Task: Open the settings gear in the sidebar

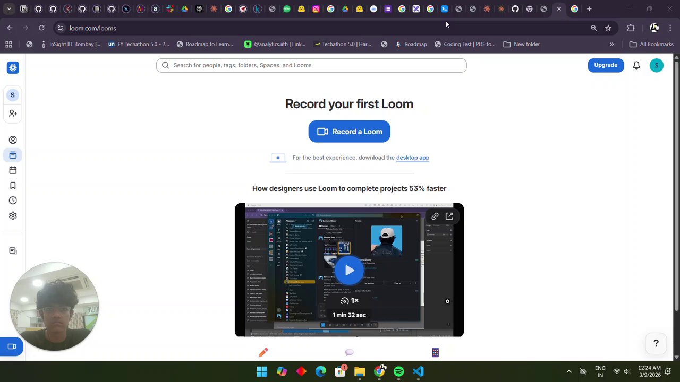Action: [13, 216]
